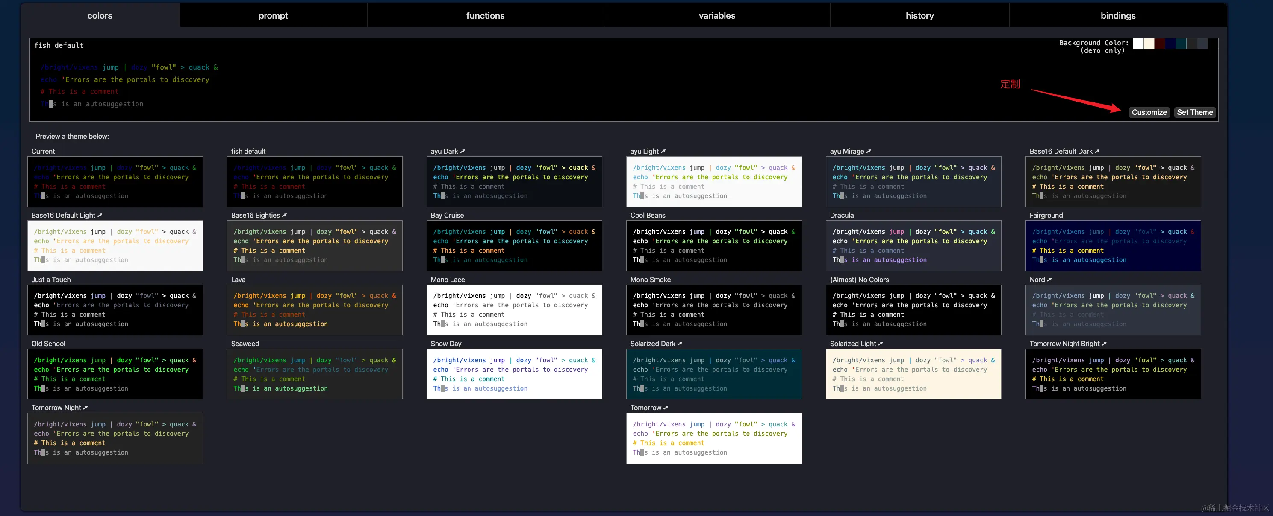Click the external link icon beside Tomorrow Night
The image size is (1273, 516).
pyautogui.click(x=85, y=408)
